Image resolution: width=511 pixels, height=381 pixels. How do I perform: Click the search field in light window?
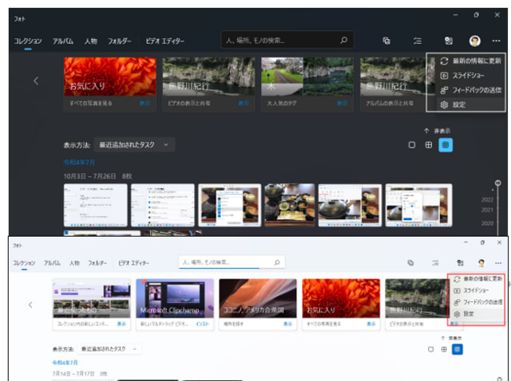click(226, 262)
